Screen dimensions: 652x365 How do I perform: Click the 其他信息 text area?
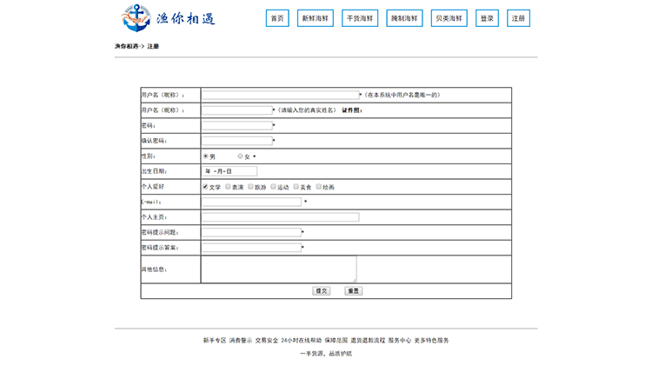pos(278,268)
